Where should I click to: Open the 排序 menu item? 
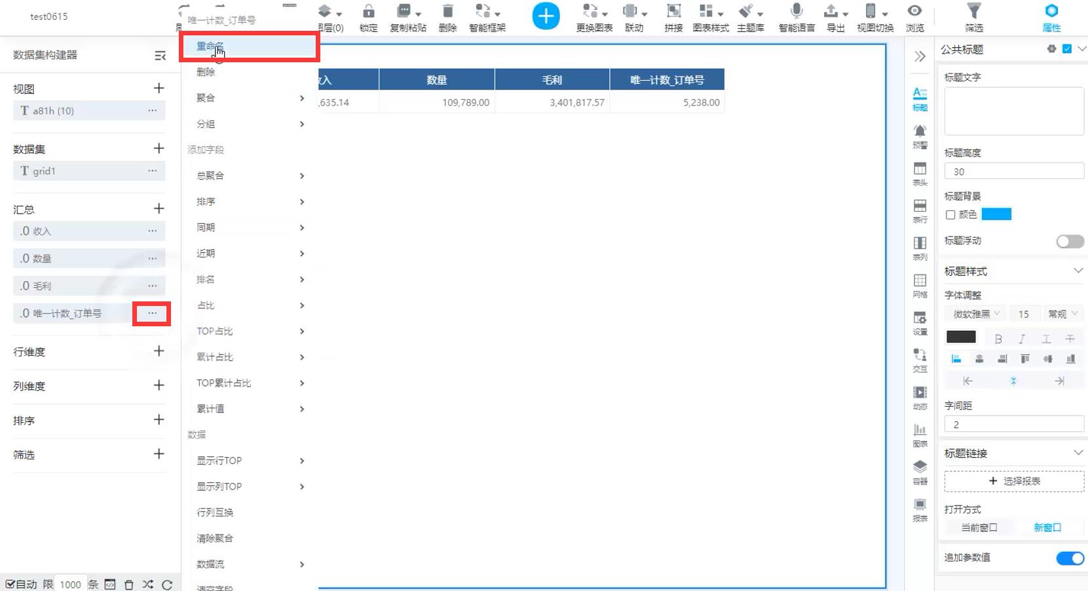[x=250, y=202]
